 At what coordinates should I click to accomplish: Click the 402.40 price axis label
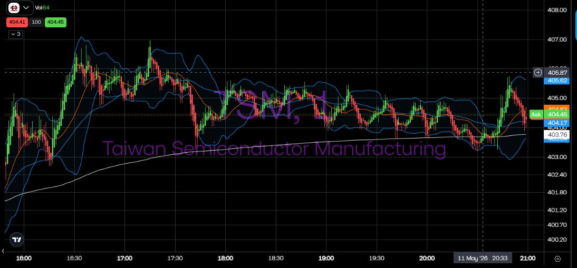[x=557, y=174]
